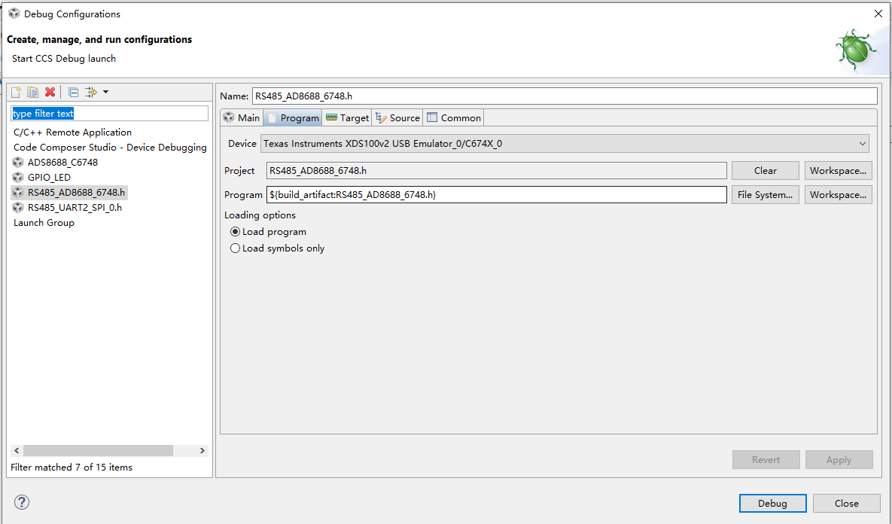Enable the Load program option
The width and height of the screenshot is (892, 524).
click(x=235, y=231)
